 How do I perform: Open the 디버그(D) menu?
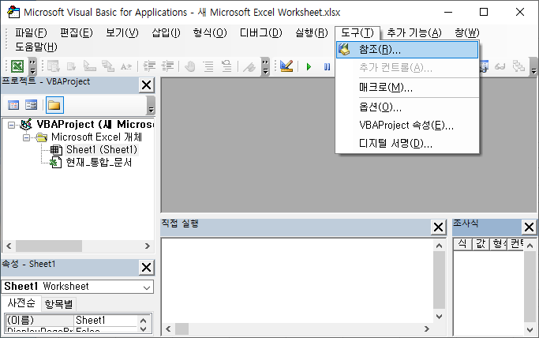click(261, 32)
